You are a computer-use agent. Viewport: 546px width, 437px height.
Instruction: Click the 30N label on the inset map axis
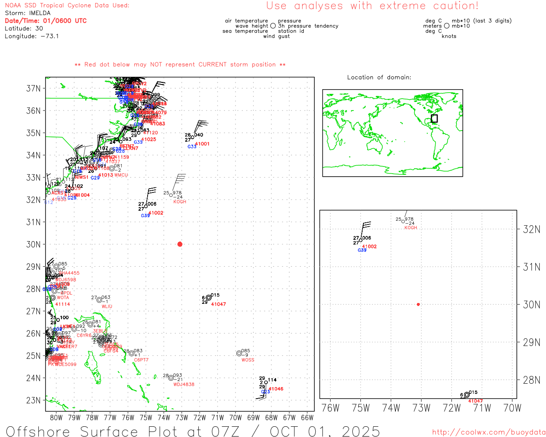coord(531,305)
